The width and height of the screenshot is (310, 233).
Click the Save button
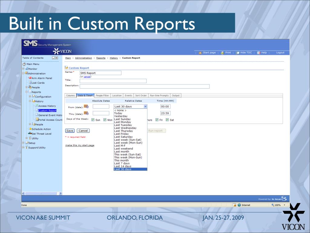(x=70, y=131)
